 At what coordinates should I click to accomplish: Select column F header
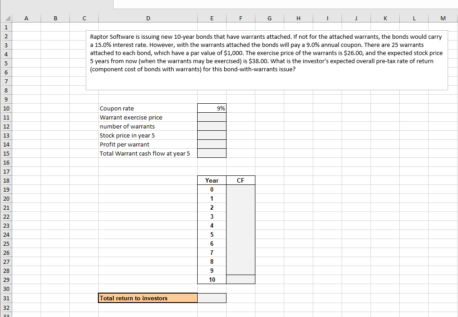(x=241, y=18)
